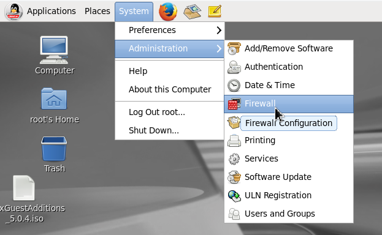Click the Add/Remove Software box icon

click(234, 48)
